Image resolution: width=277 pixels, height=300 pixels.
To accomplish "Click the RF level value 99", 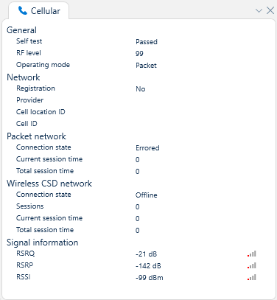I will coord(139,54).
